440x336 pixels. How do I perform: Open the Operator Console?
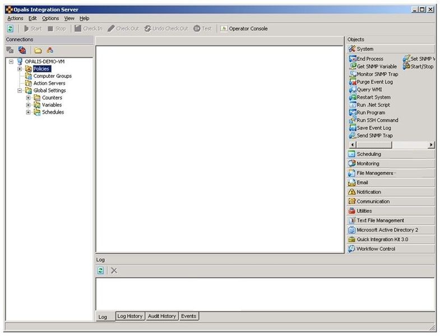pos(244,29)
